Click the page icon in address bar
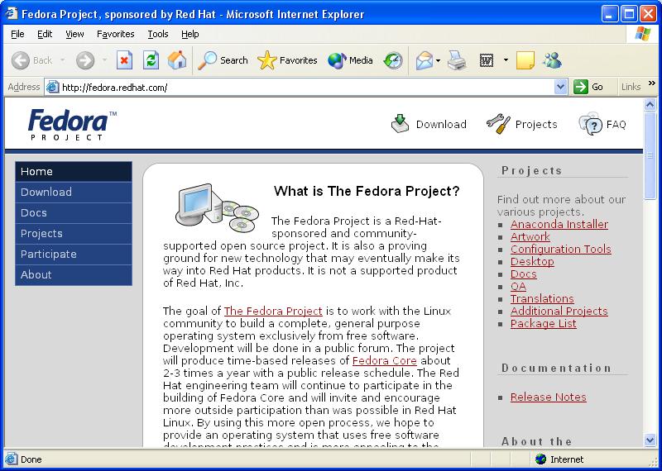The width and height of the screenshot is (662, 471). tap(52, 87)
